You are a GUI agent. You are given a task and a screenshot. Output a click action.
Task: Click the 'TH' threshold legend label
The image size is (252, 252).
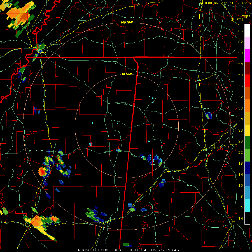point(241,218)
